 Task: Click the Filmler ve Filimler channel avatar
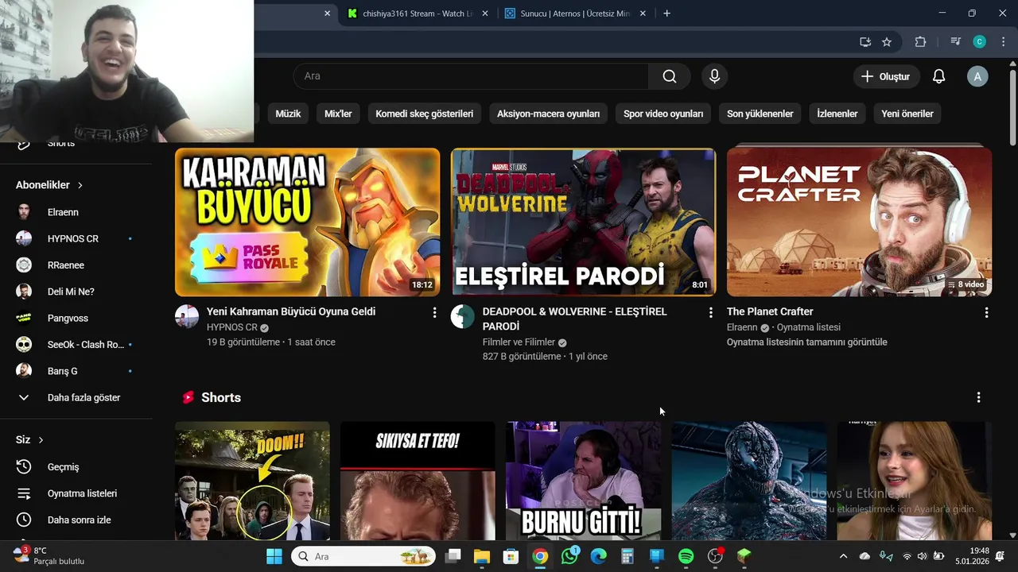coord(463,316)
